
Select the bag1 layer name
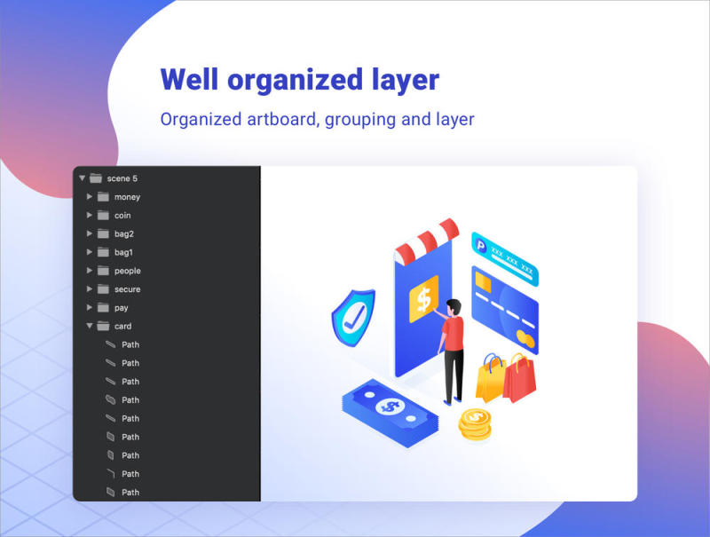pos(123,253)
